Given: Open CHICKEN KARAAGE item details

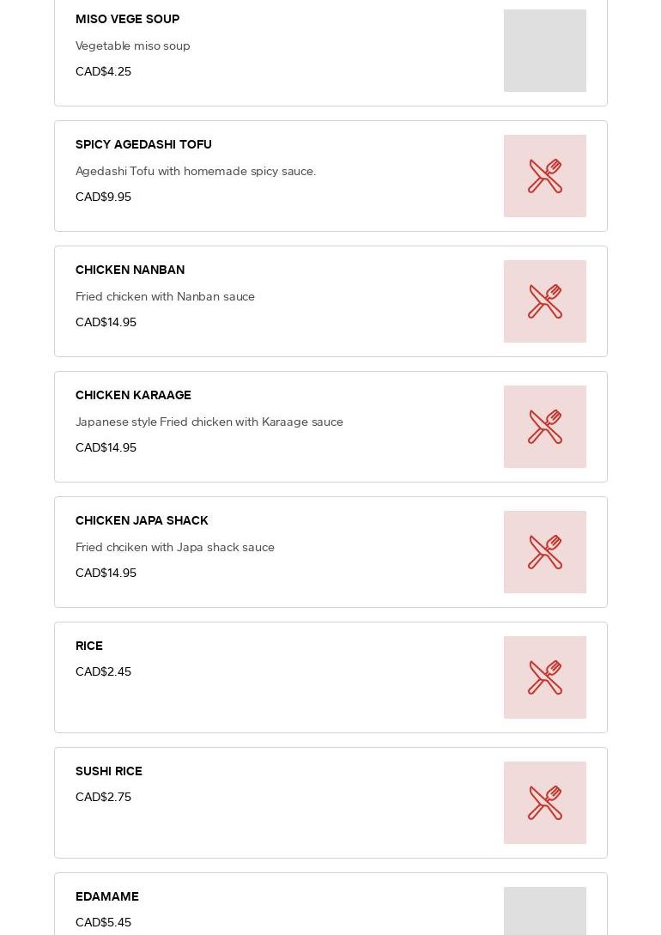Looking at the screenshot, I should point(133,395).
